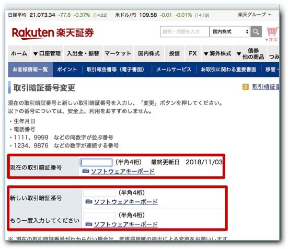Click the Rakuten 楽天証券 logo
Viewport: 288px width, 249px height.
53,33
